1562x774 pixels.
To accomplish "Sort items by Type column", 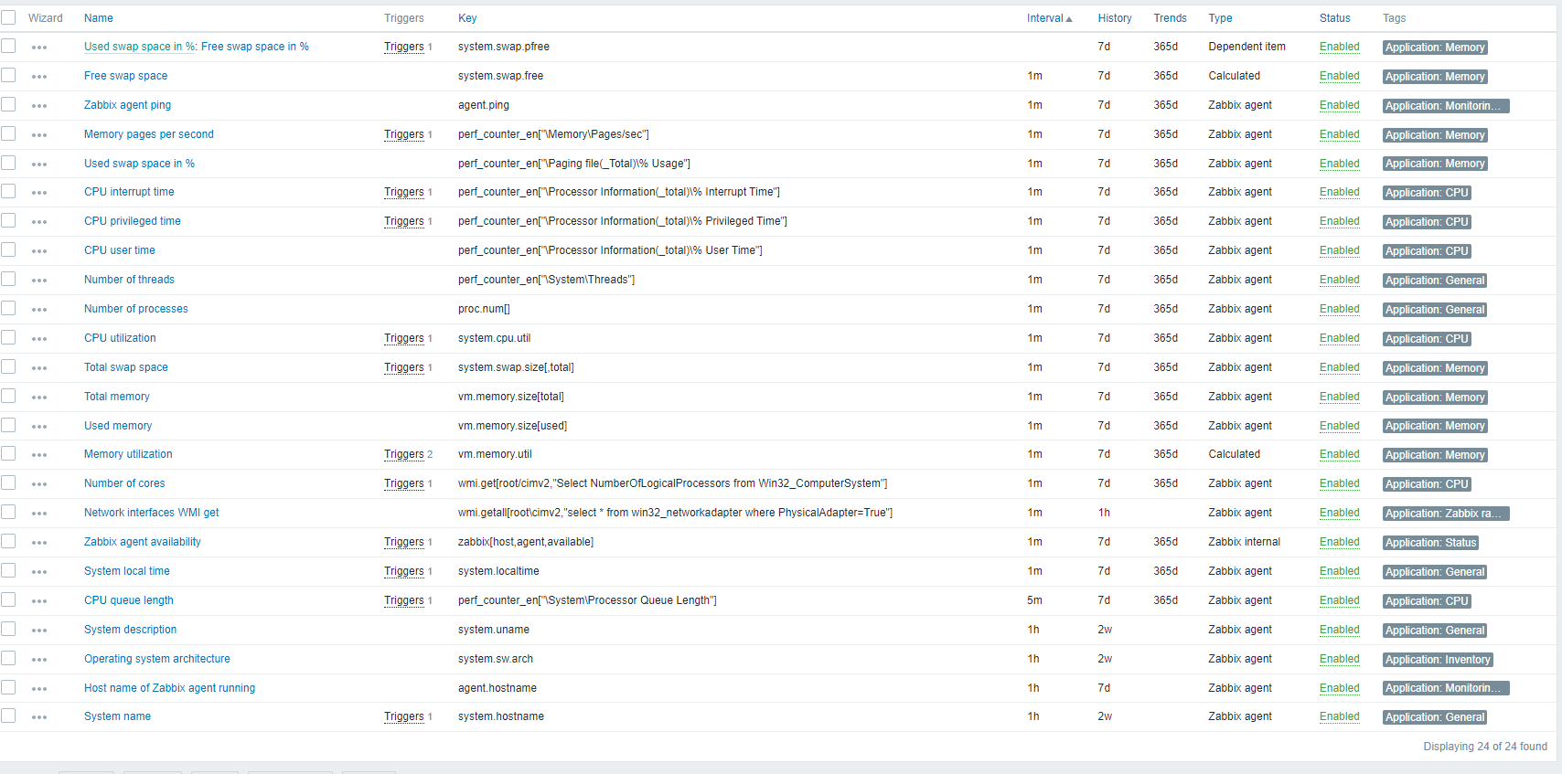I will click(1220, 18).
